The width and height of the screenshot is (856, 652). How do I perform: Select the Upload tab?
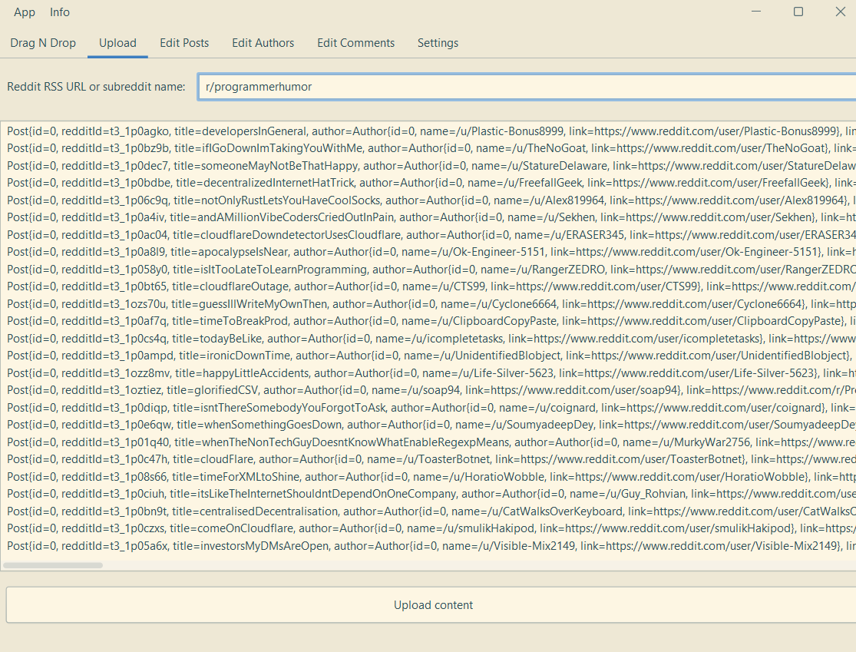(x=118, y=43)
